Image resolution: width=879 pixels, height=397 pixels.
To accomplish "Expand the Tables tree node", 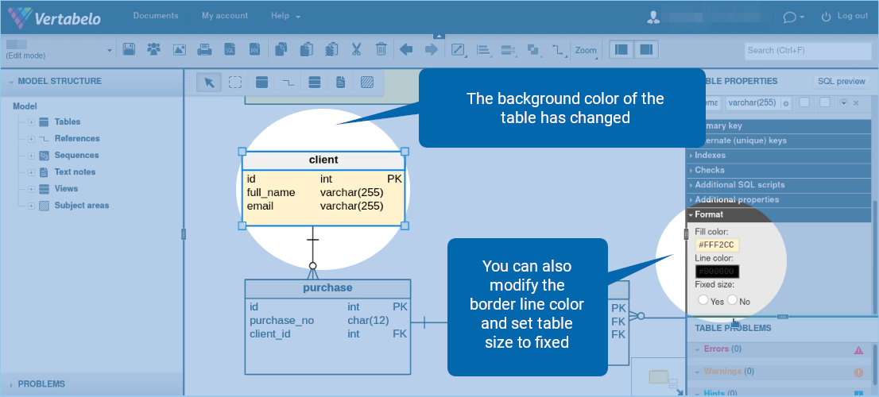I will (32, 122).
